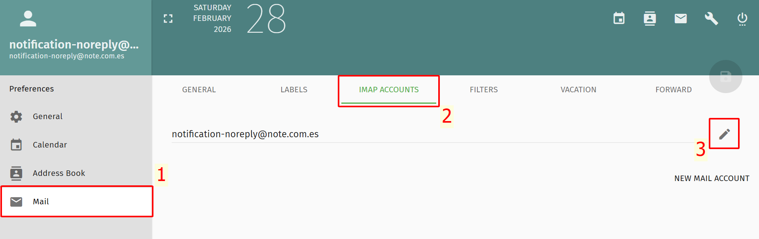Open General preferences in the sidebar
Viewport: 759px width, 239px height.
(47, 116)
